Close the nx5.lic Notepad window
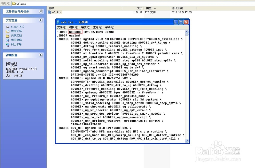 (186, 22)
